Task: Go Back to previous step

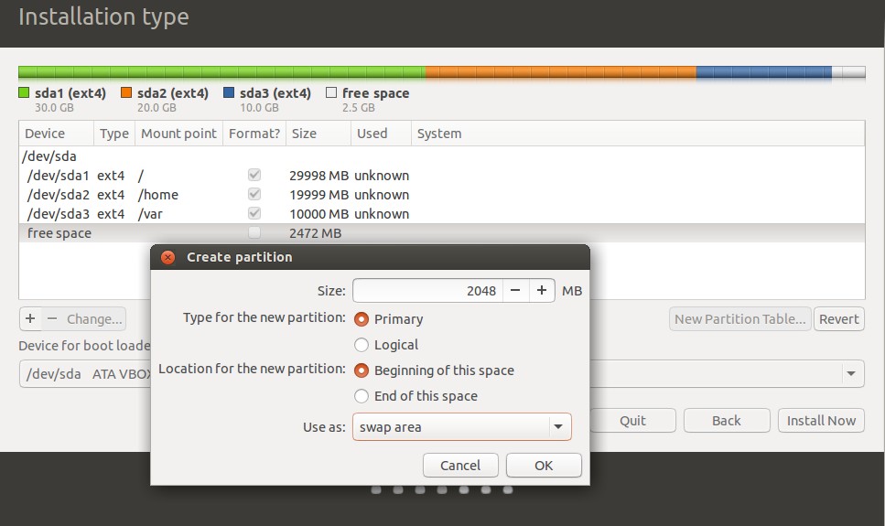Action: pos(727,421)
